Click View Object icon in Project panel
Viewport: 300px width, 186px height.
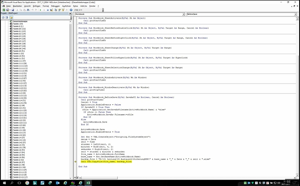point(7,17)
